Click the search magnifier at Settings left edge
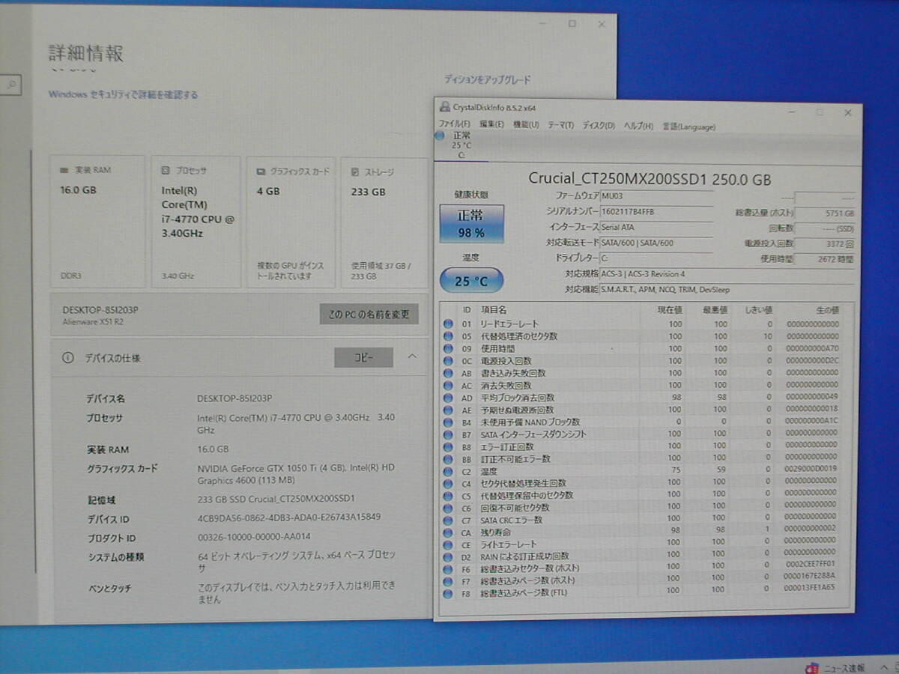Screen dimensions: 899x674 10,85
